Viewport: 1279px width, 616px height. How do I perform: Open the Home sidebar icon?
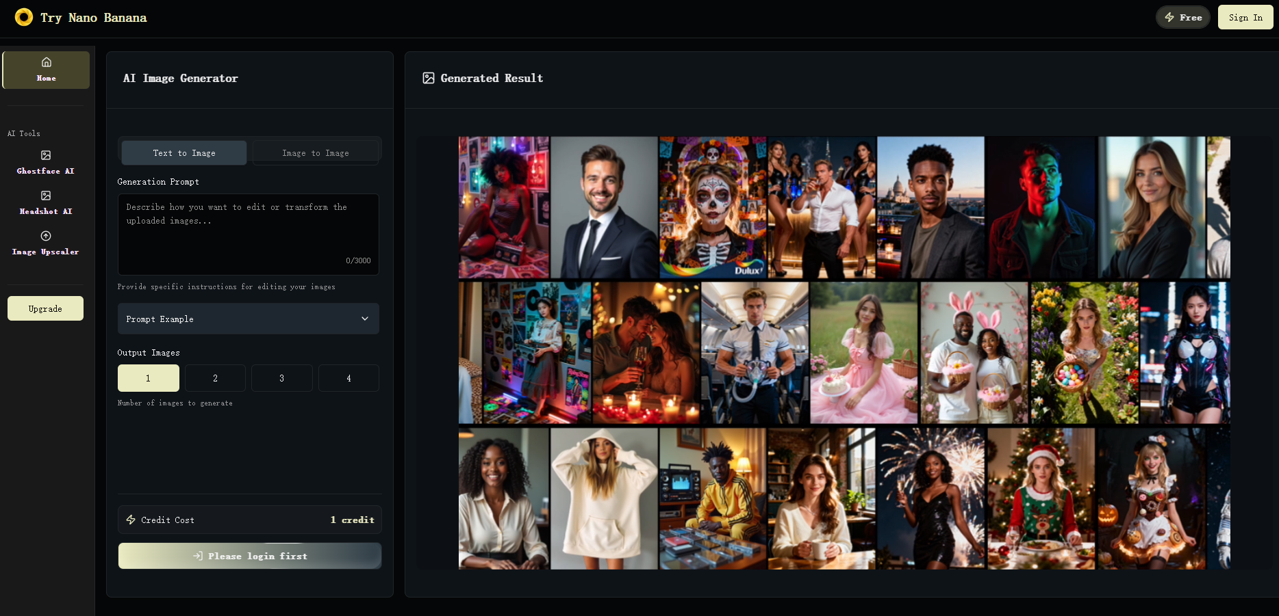coord(46,62)
